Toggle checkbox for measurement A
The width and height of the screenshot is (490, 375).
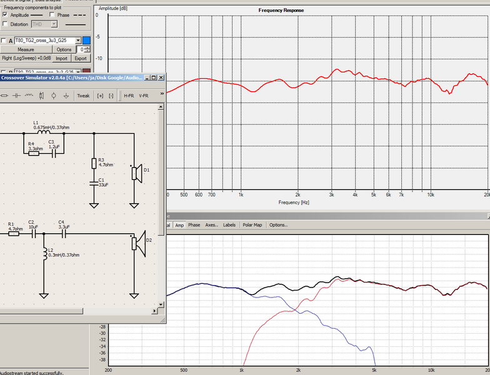pos(4,40)
